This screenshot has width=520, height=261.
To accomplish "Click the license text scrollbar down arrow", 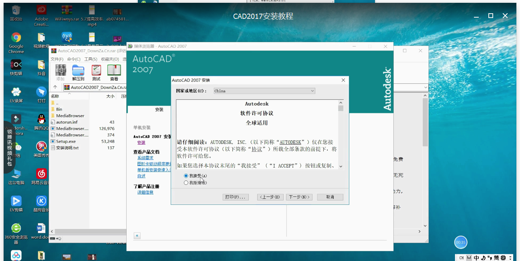I will 341,166.
